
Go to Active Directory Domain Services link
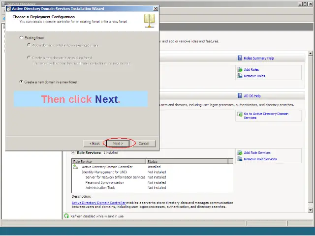[266, 116]
